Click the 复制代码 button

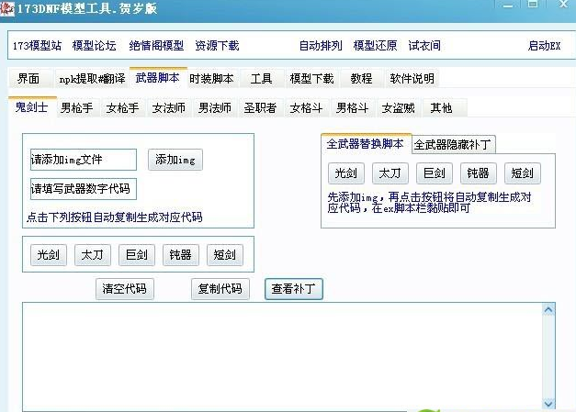[x=220, y=289]
